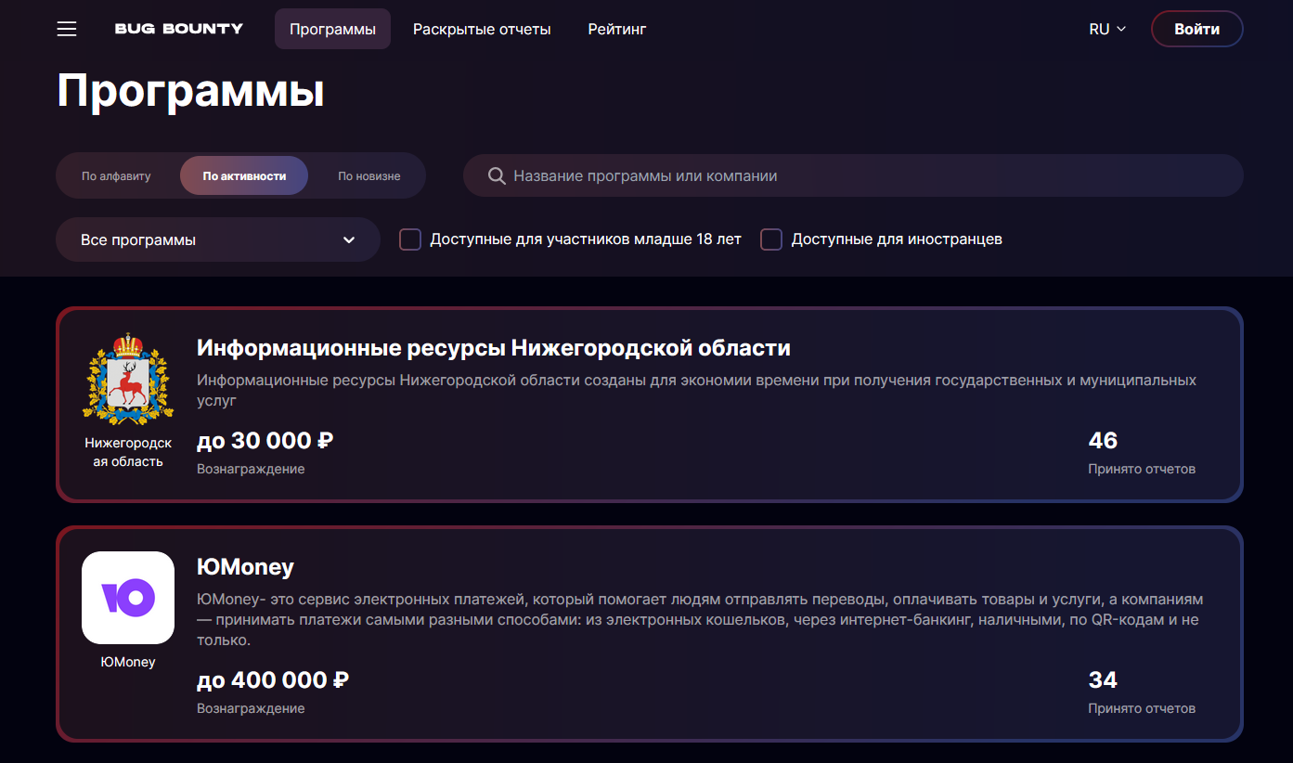Image resolution: width=1293 pixels, height=763 pixels.
Task: Enable checkbox for participants under 18
Action: pos(410,239)
